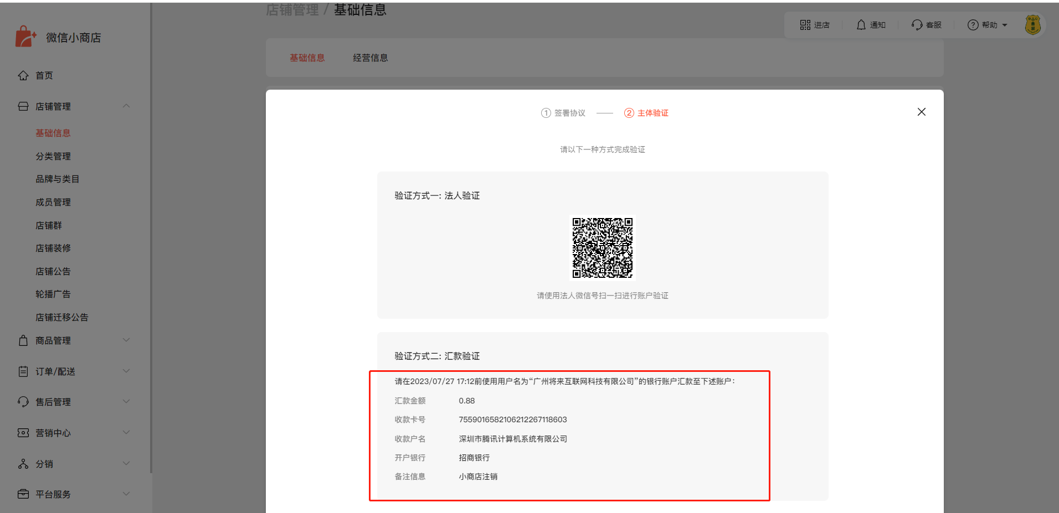Click the payee name 深圳市腾讯计算机系统有限公司
The height and width of the screenshot is (513, 1059).
pos(513,439)
